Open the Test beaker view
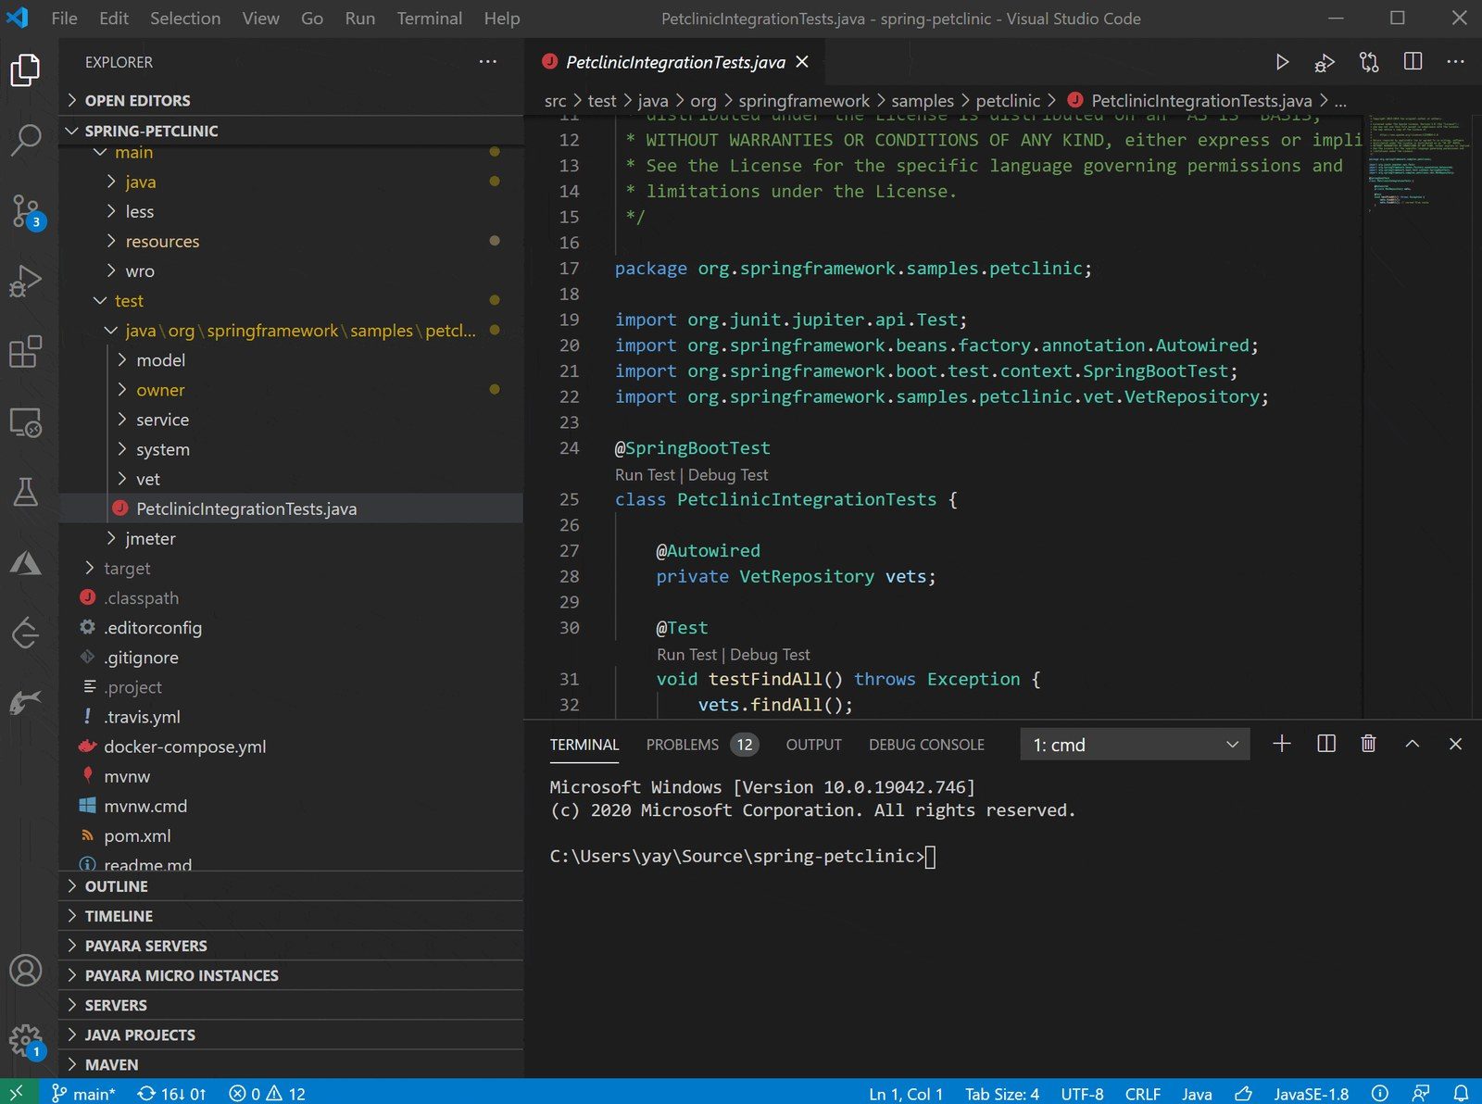The height and width of the screenshot is (1104, 1482). click(25, 492)
